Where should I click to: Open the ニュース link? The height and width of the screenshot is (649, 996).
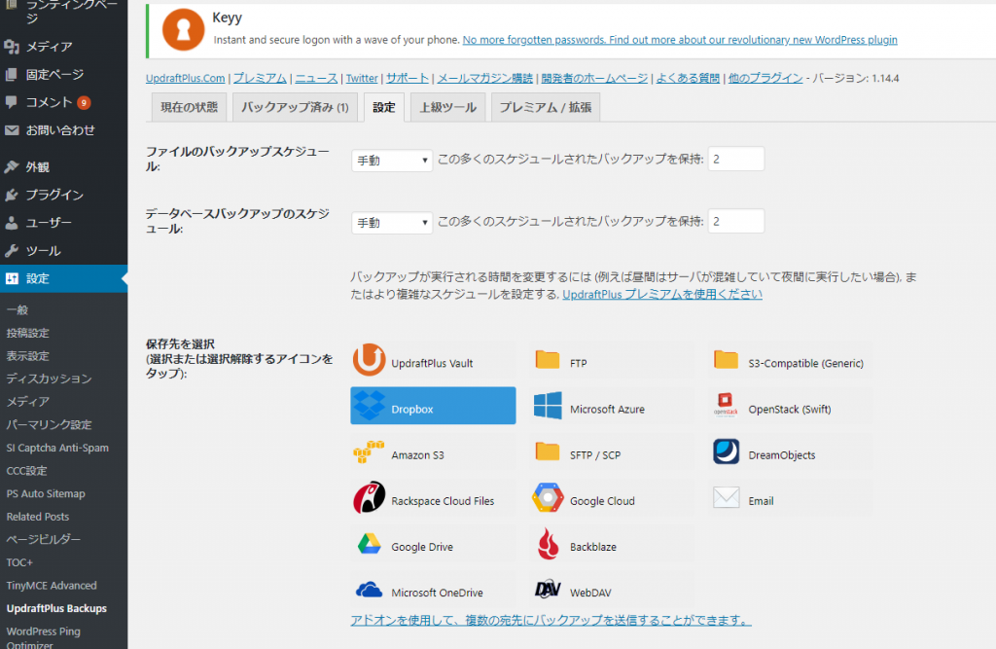316,78
